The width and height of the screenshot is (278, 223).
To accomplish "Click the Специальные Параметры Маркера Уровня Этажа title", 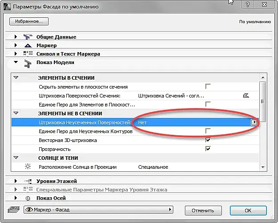I will point(102,190).
